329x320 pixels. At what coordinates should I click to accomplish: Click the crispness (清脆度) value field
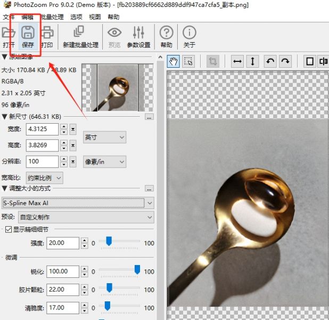click(63, 308)
